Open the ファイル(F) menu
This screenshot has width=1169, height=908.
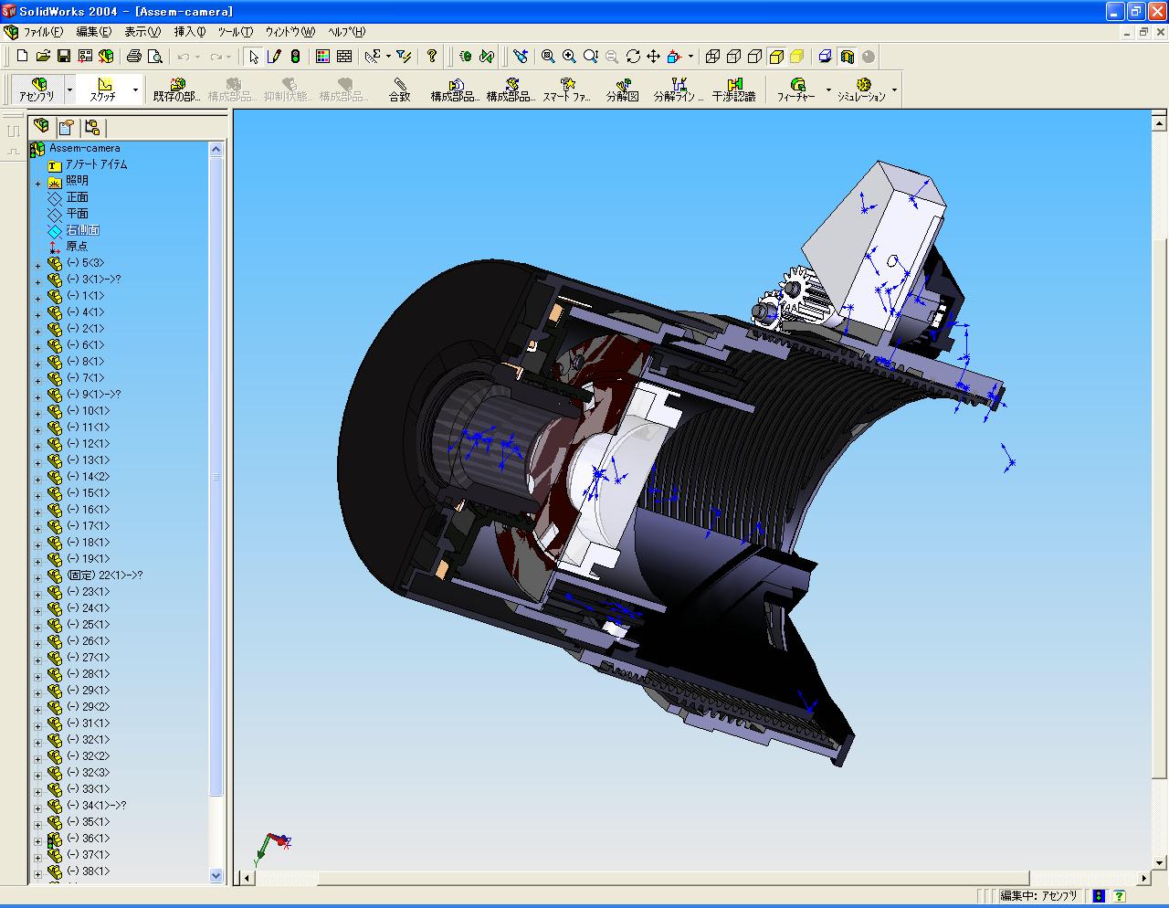coord(44,32)
